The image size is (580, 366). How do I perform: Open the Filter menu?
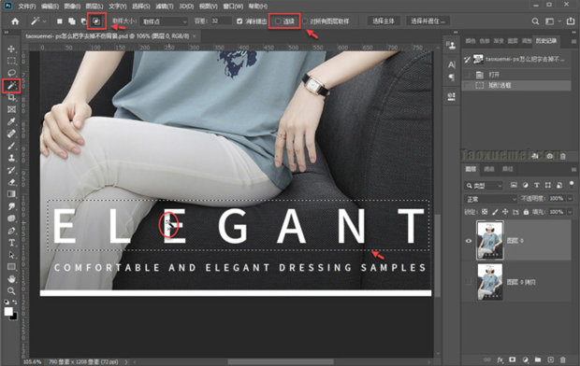[x=165, y=7]
